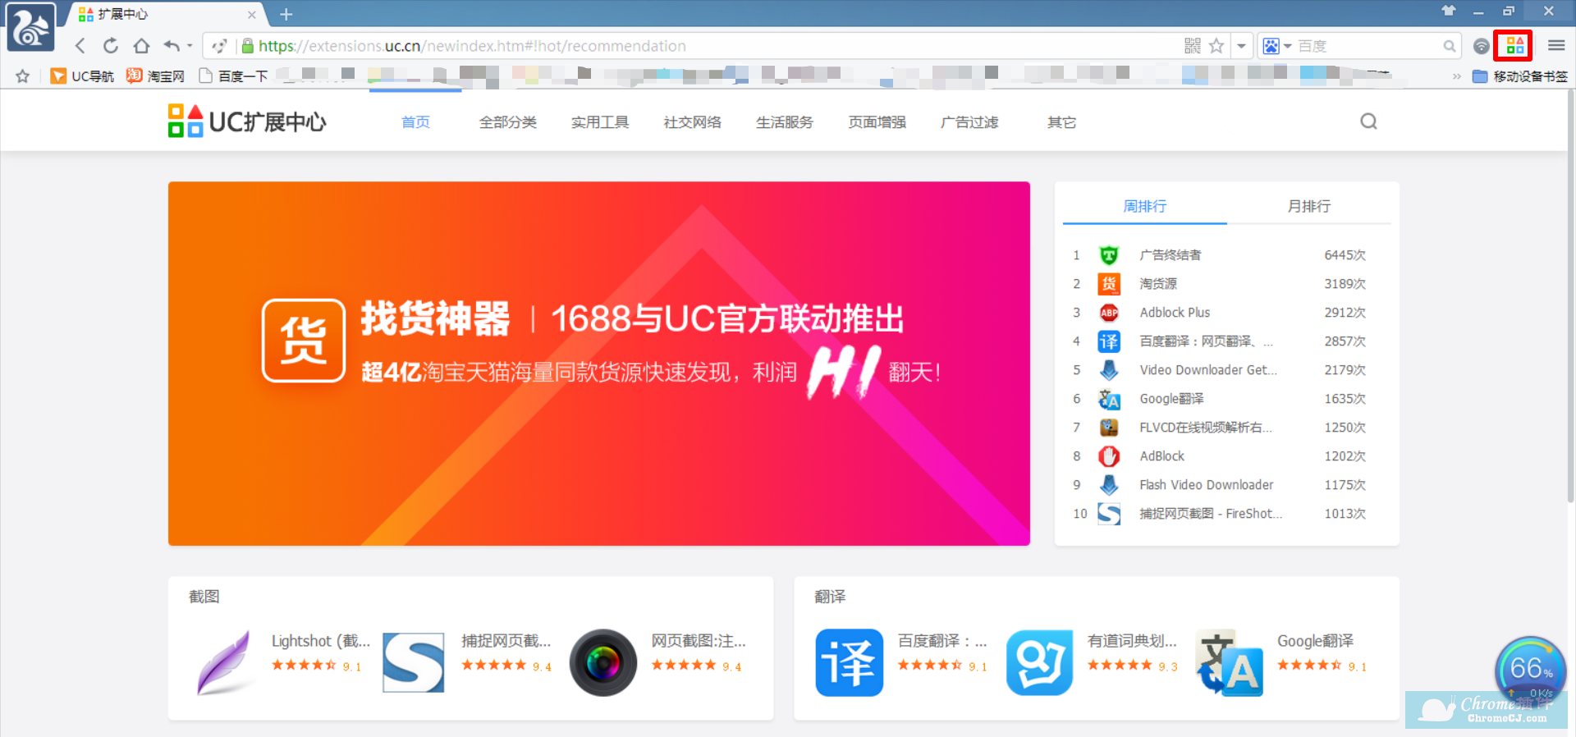Select the 页面增强 navigation tab
Screen dimensions: 1576x737
(877, 122)
